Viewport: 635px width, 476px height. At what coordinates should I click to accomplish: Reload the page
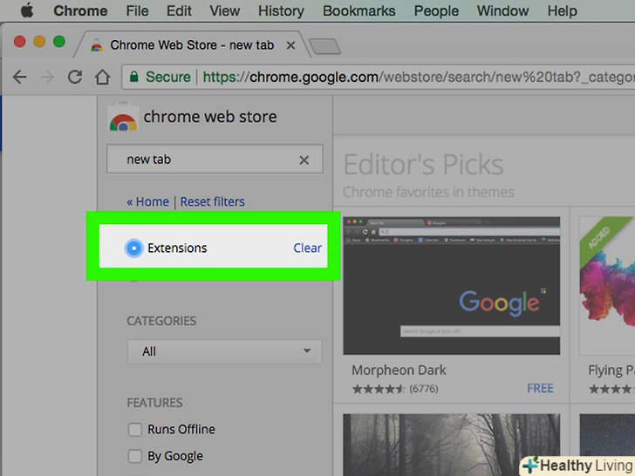click(75, 77)
